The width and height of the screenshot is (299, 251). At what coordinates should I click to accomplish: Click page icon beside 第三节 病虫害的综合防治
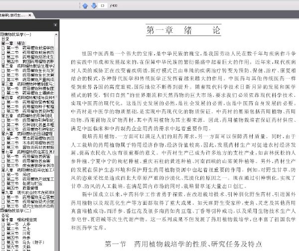tap(3, 166)
